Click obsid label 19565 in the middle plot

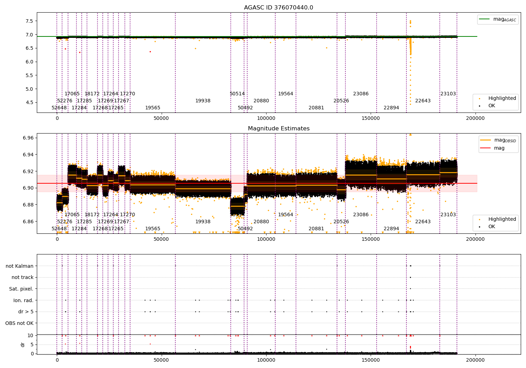tap(153, 229)
